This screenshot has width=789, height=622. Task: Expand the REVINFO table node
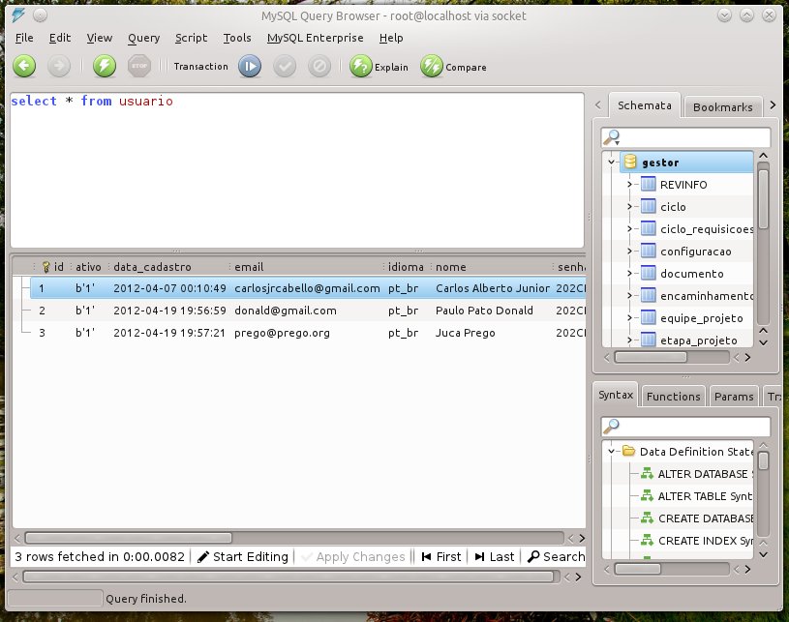pyautogui.click(x=629, y=185)
